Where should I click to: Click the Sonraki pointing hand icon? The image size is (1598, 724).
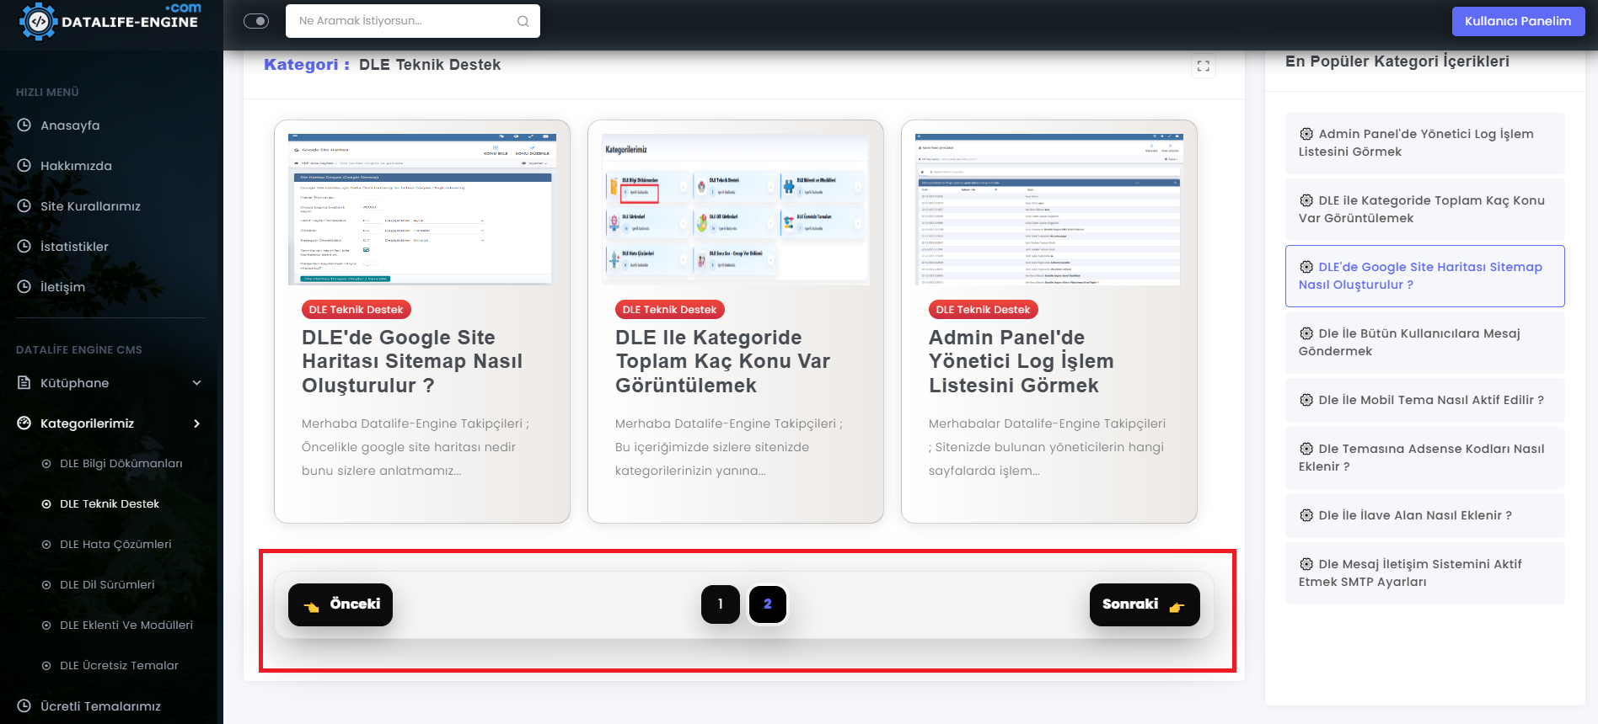point(1177,606)
